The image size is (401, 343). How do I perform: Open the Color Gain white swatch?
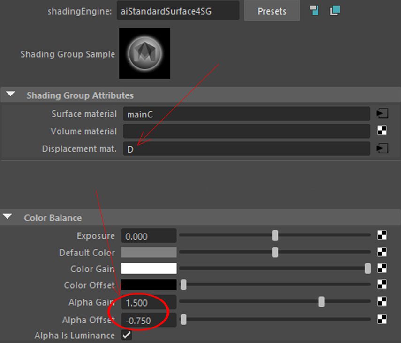[x=149, y=269]
